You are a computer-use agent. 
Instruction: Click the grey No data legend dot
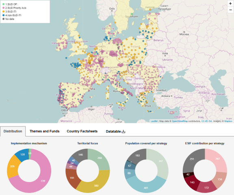[3, 19]
